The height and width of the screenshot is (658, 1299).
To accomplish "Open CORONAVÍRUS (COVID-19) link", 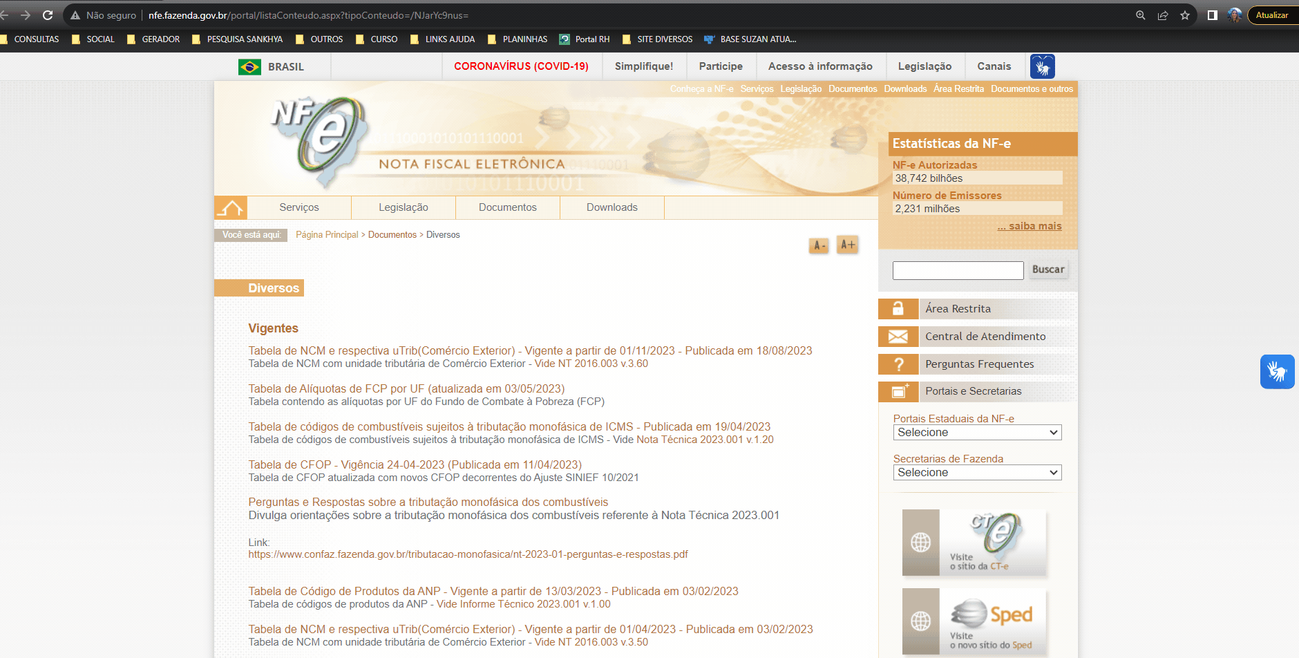I will coord(521,66).
